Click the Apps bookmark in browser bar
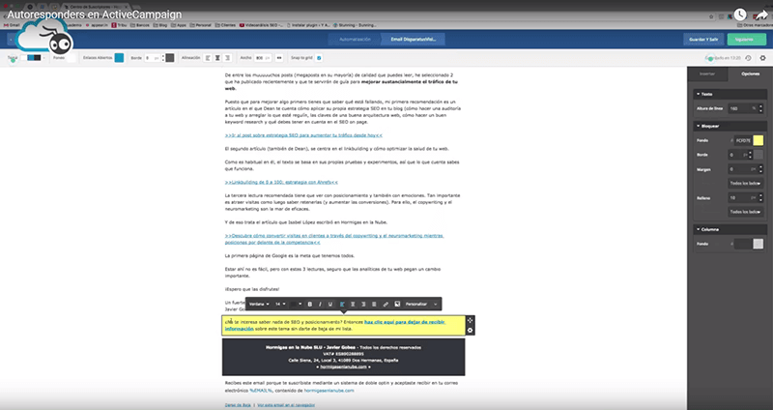773x410 pixels. click(179, 25)
